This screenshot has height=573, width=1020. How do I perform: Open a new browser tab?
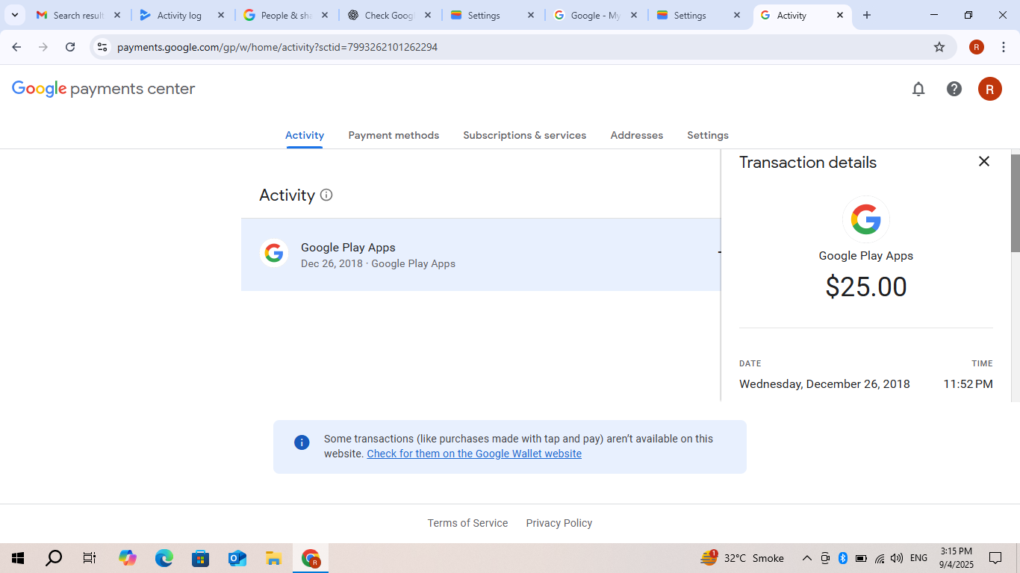(x=867, y=15)
